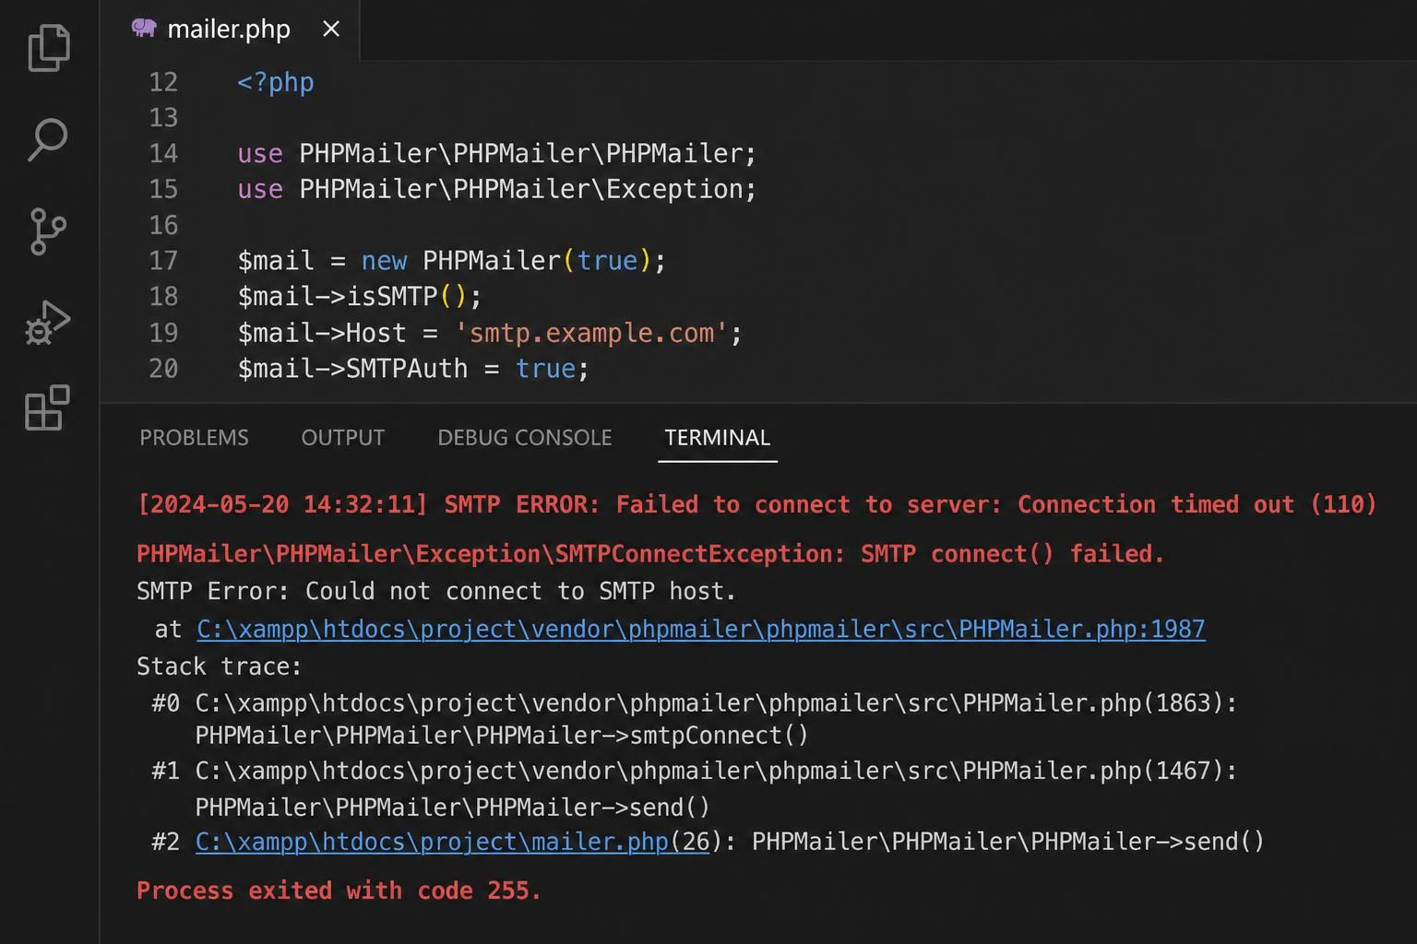Click the '$mail->SMTPAuth = true;' line

point(412,369)
